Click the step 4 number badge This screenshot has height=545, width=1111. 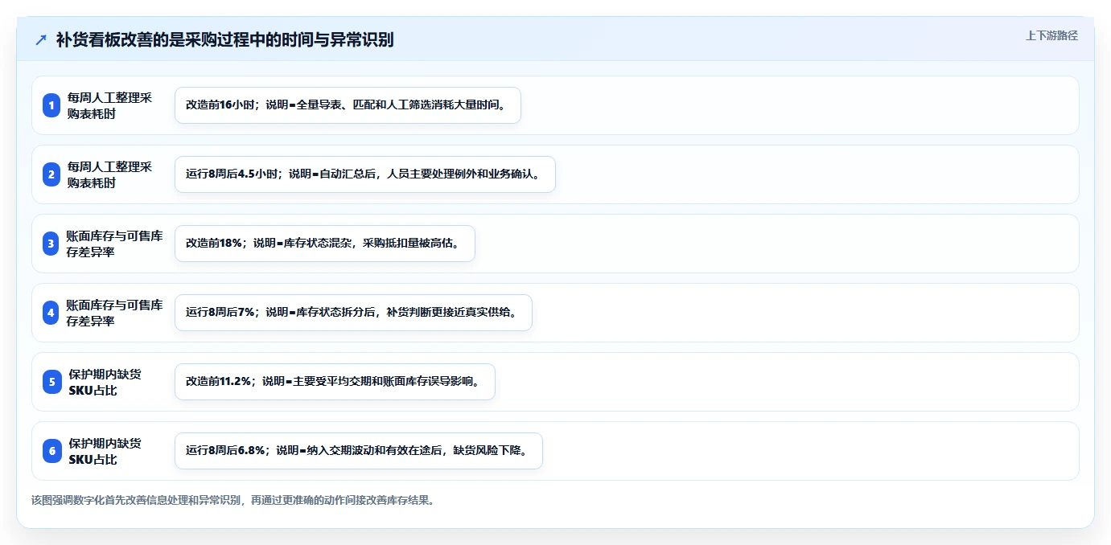point(51,313)
